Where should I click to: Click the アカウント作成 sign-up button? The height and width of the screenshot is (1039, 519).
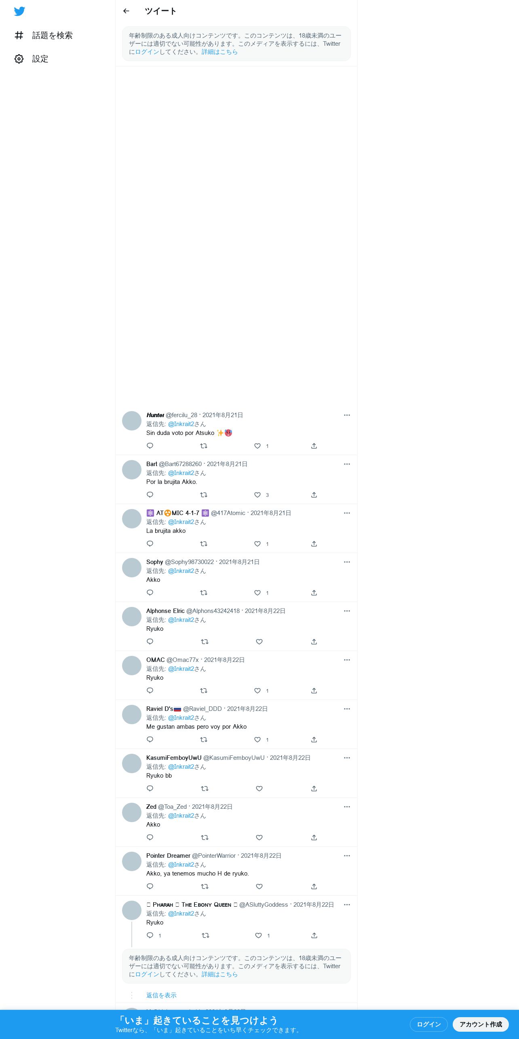[481, 1024]
